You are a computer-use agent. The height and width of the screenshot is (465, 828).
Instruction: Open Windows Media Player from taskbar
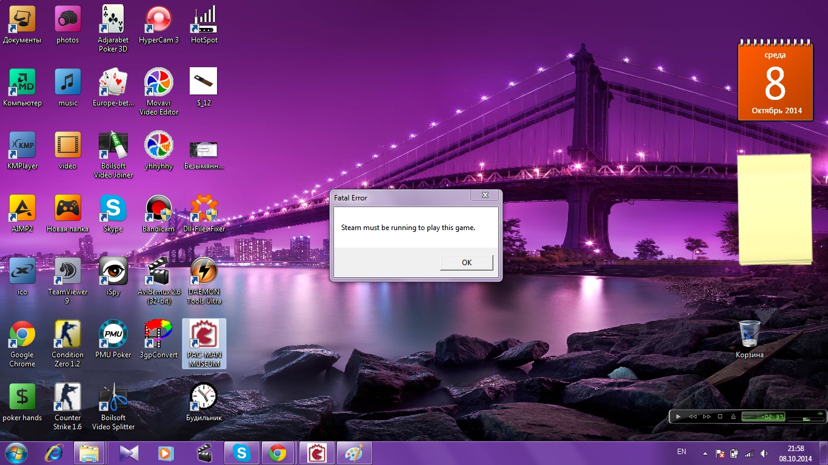(165, 453)
